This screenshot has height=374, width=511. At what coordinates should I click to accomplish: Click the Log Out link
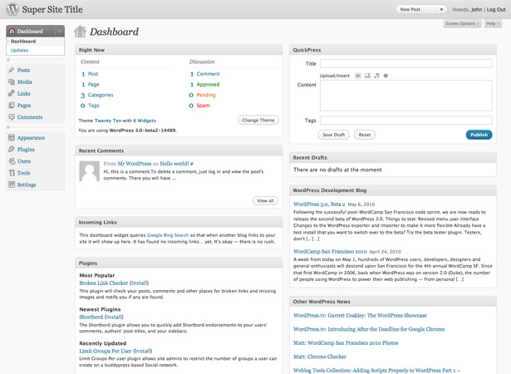496,9
